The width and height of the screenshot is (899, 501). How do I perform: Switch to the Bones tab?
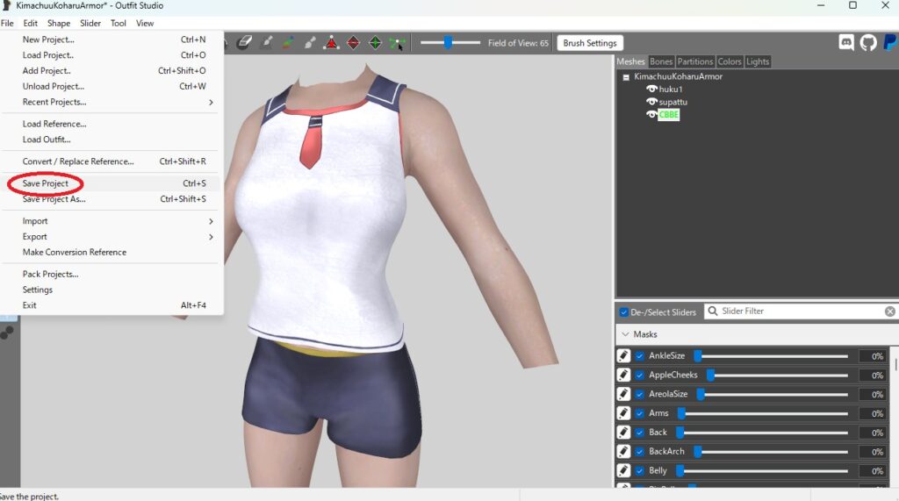click(661, 61)
